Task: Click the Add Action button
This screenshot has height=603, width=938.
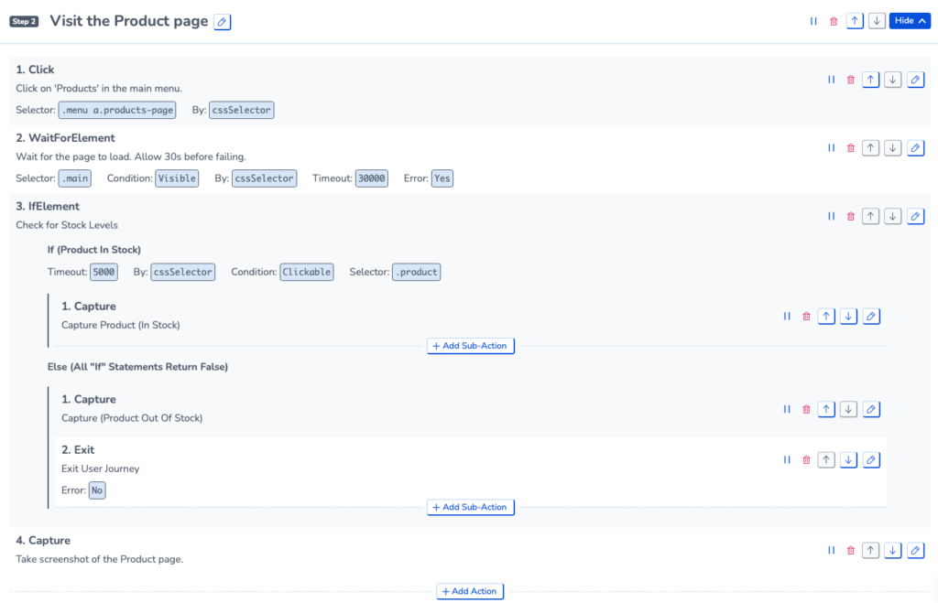Action: point(470,591)
